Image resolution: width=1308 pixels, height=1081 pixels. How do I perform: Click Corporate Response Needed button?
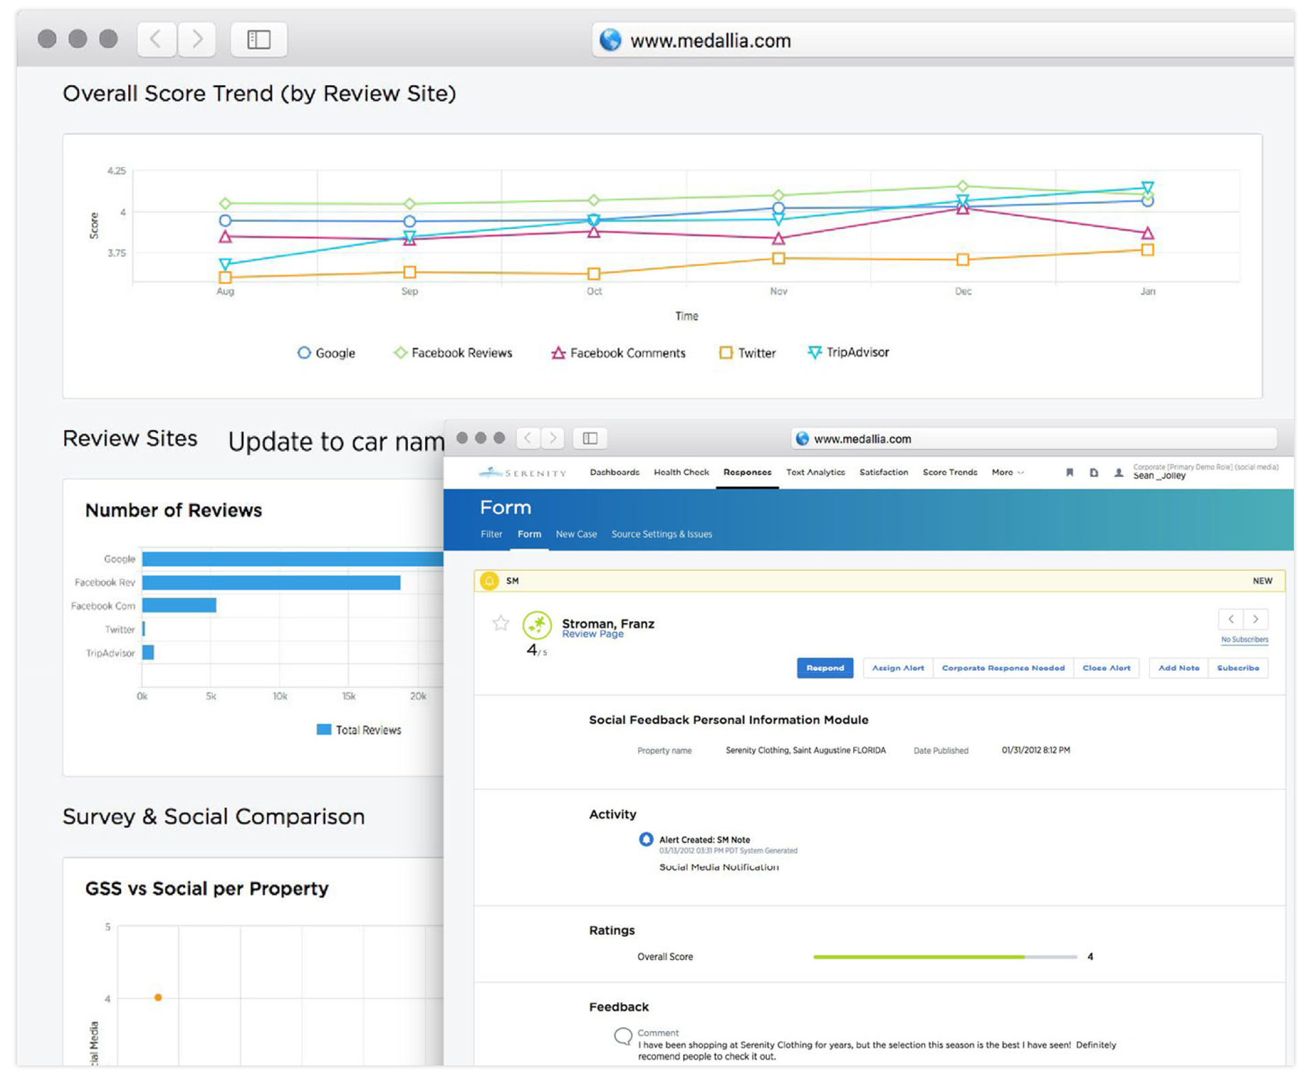(1003, 668)
